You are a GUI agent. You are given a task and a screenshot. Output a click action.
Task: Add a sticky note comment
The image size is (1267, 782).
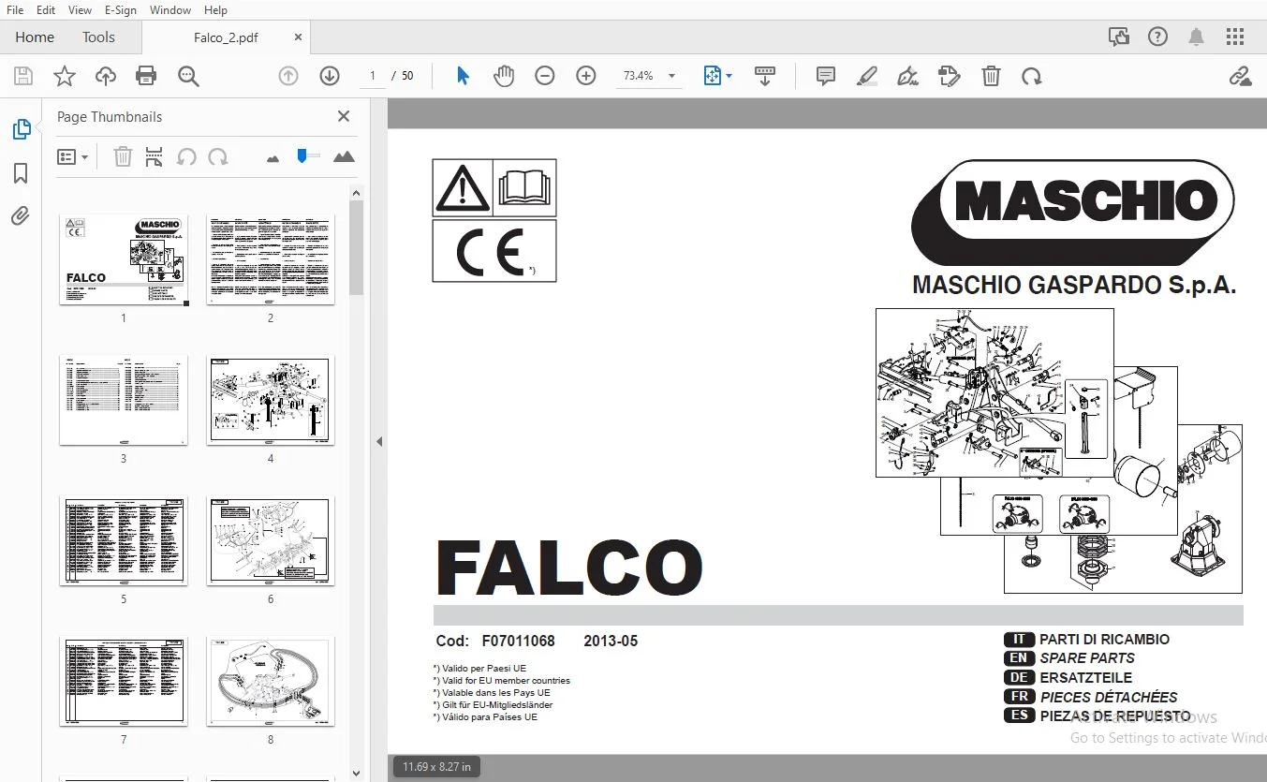point(826,76)
